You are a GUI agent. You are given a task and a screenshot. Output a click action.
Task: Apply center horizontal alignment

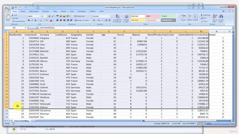[x=61, y=20]
